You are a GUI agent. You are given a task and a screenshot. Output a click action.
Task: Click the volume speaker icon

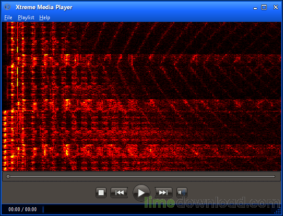pyautogui.click(x=182, y=192)
